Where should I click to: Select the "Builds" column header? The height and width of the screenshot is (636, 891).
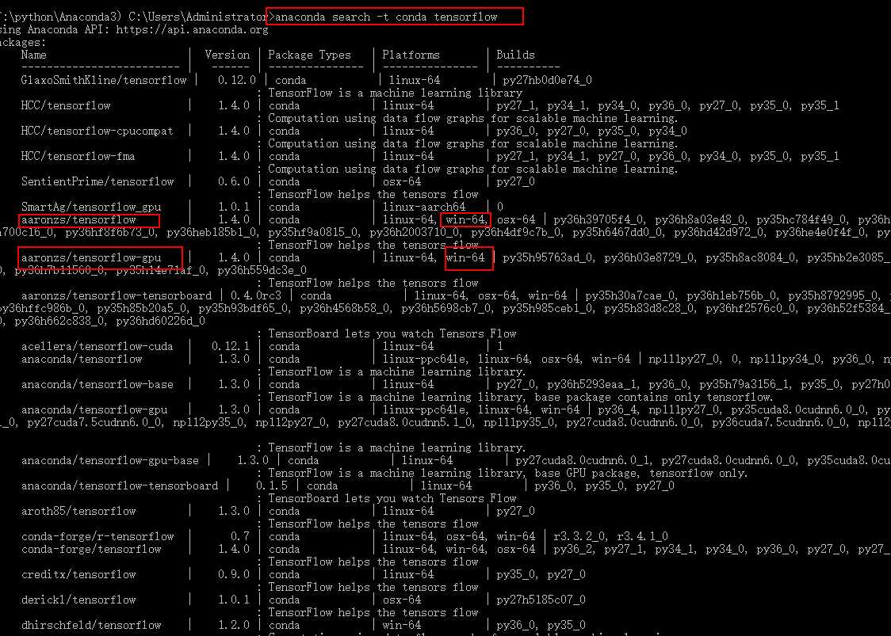pos(515,55)
